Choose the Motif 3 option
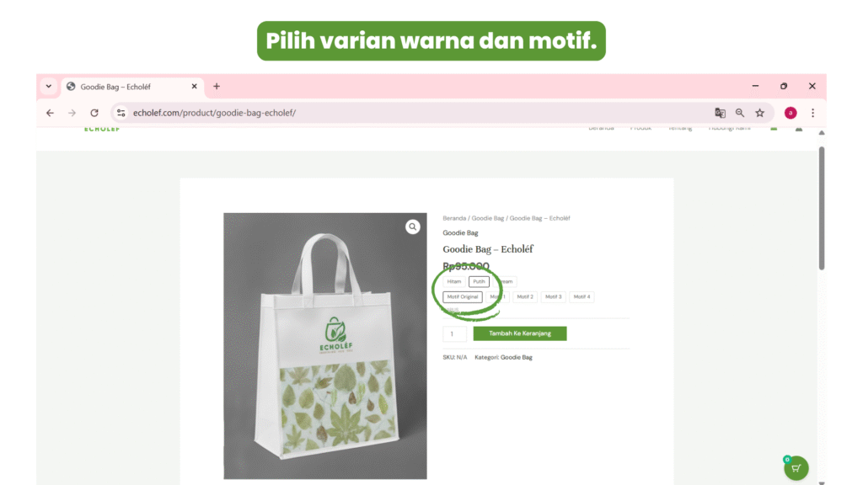Image resolution: width=863 pixels, height=485 pixels. pos(553,297)
